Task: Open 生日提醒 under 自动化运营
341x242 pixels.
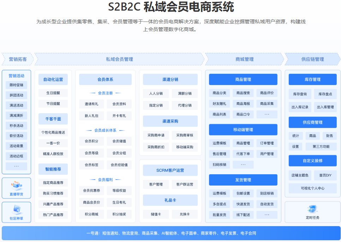Action: pyautogui.click(x=53, y=93)
